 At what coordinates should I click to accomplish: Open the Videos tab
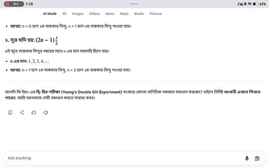[x=94, y=14]
